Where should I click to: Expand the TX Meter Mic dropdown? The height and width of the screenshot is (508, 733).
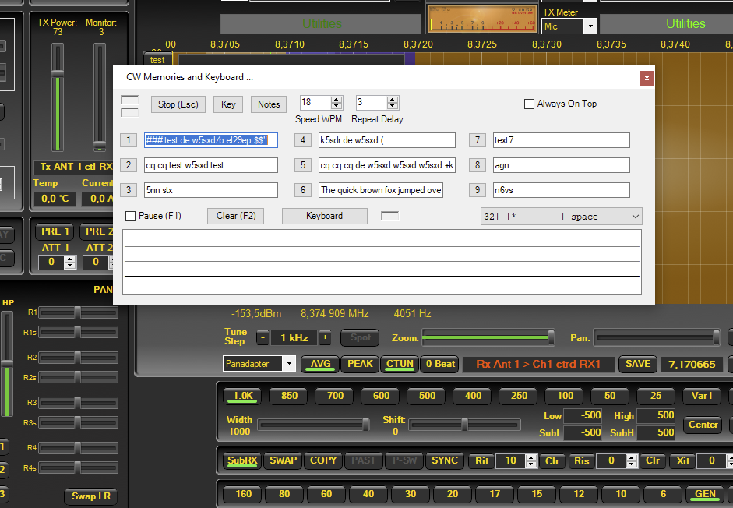[x=590, y=26]
